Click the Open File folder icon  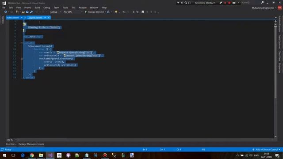[23, 12]
